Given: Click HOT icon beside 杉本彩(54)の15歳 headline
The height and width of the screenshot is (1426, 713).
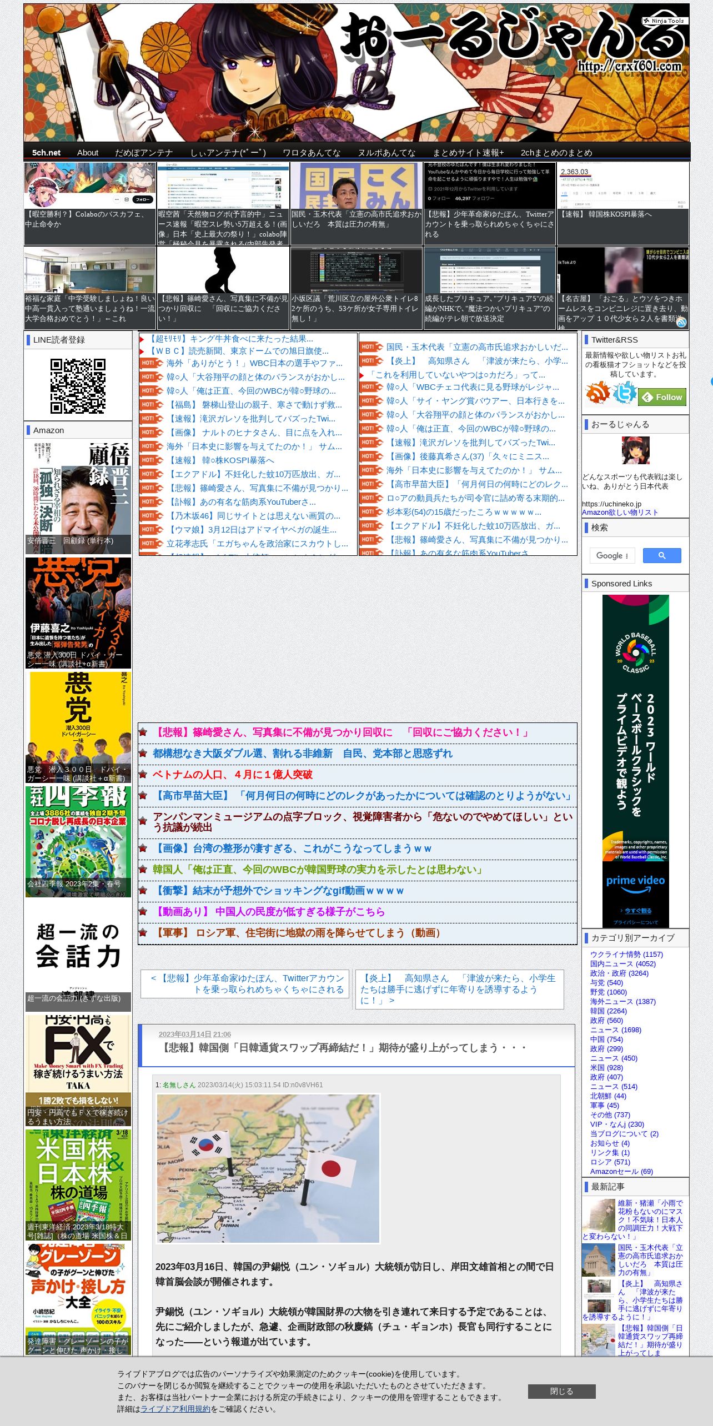Looking at the screenshot, I should [371, 512].
